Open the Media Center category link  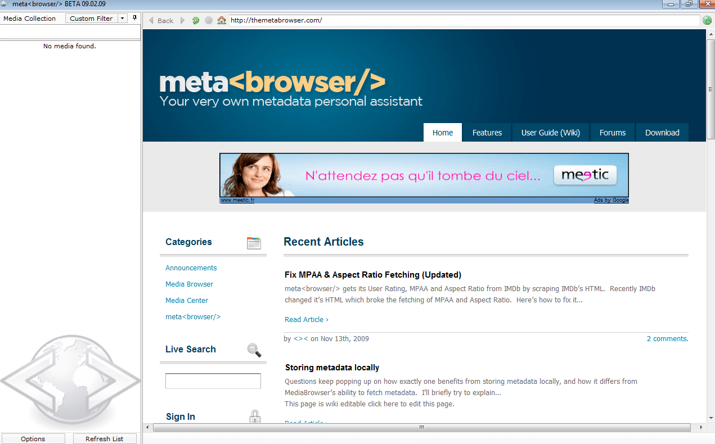pos(187,301)
